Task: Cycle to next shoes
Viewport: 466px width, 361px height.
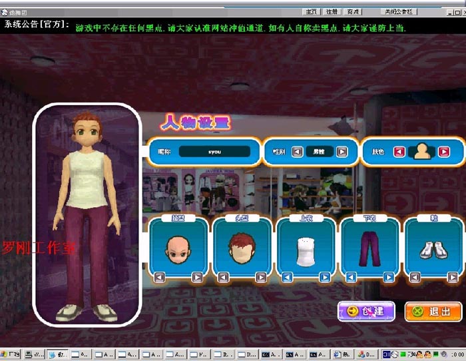Action: (453, 276)
